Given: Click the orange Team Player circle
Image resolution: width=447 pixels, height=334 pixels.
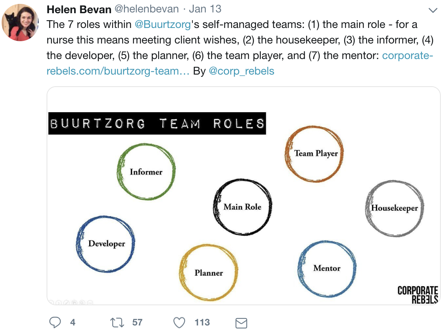Looking at the screenshot, I should (314, 154).
